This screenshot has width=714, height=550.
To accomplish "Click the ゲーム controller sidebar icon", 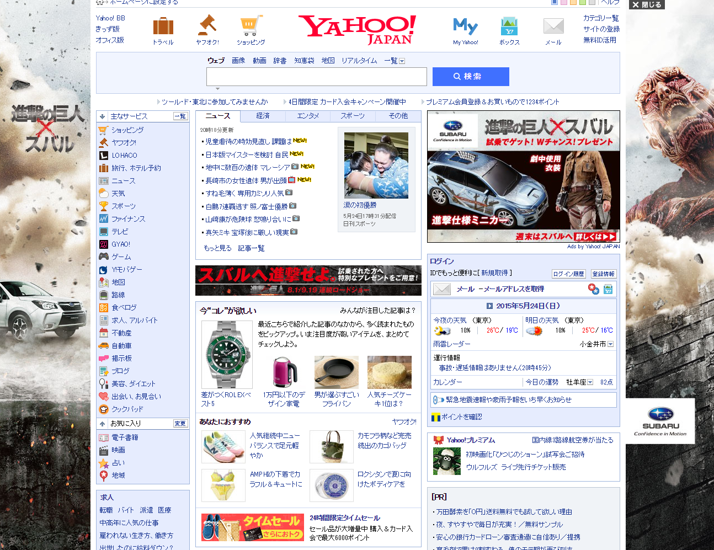I will [x=103, y=257].
